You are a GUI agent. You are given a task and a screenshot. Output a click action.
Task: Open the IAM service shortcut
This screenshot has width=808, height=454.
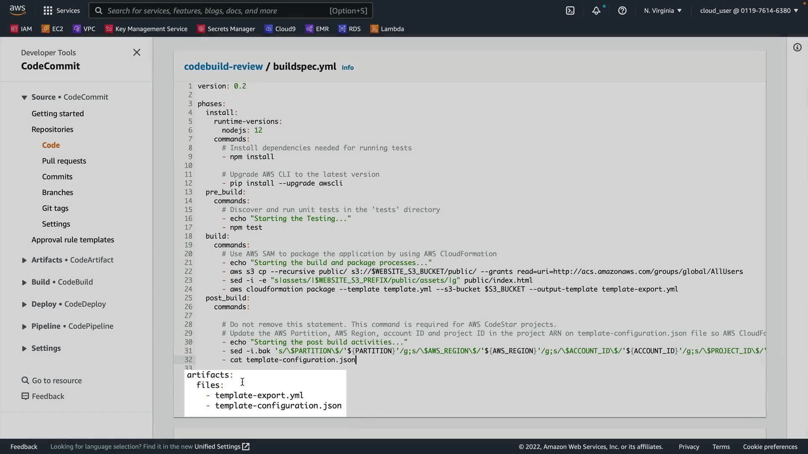[21, 29]
